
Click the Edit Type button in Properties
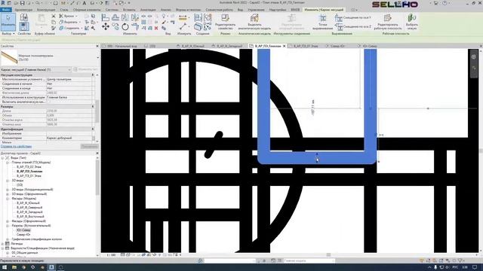(x=85, y=70)
